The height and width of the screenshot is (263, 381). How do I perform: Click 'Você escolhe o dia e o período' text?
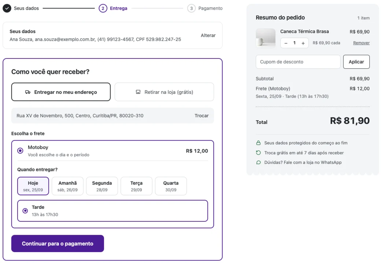click(x=59, y=155)
